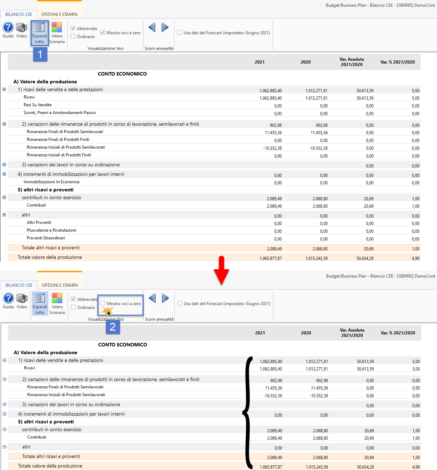Collapse contributi in conto esercizio in lower table
This screenshot has width=437, height=470.
point(5,429)
